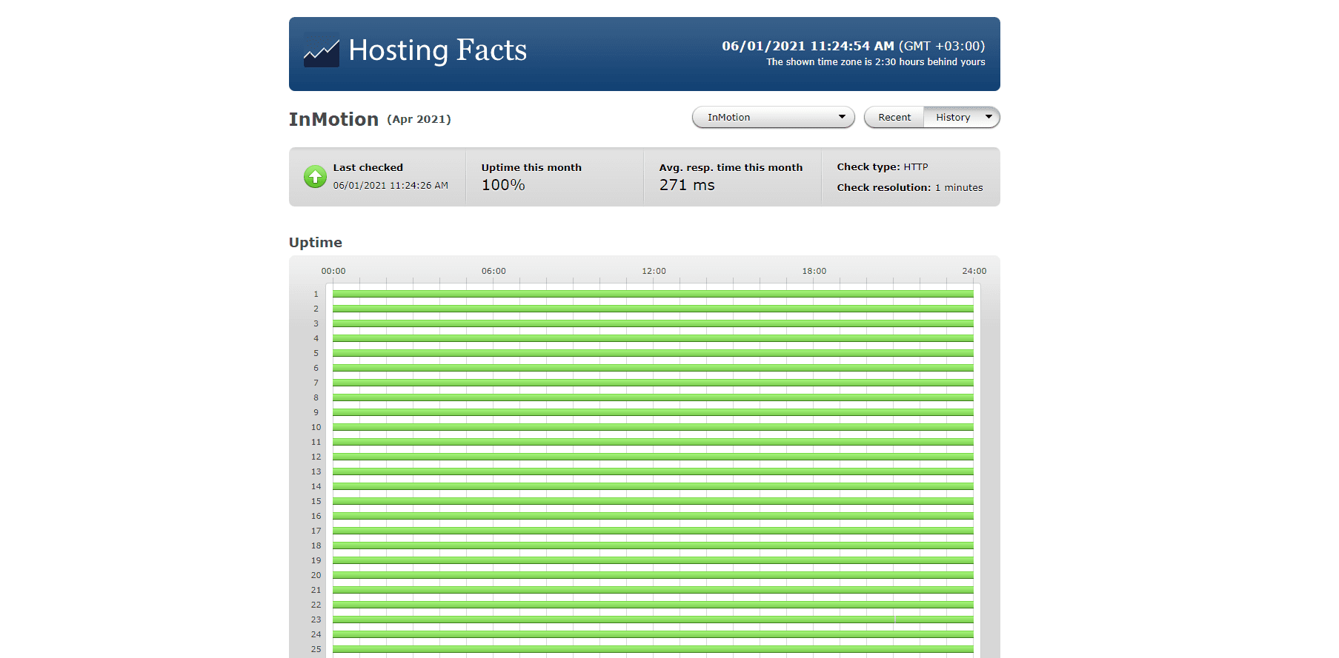Click the Hosting Facts chart logo icon
Image resolution: width=1339 pixels, height=658 pixels.
pos(322,53)
